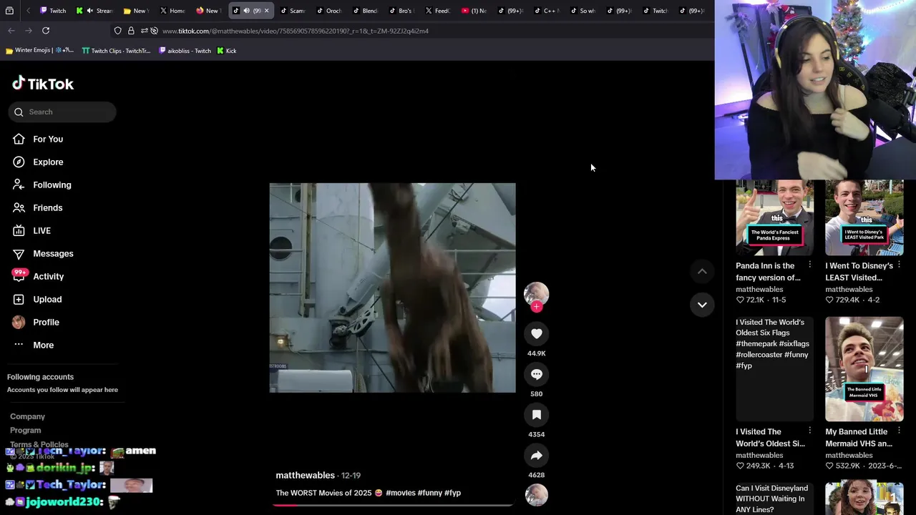Open options for I Went To Disney's video
916x515 pixels.
click(899, 265)
